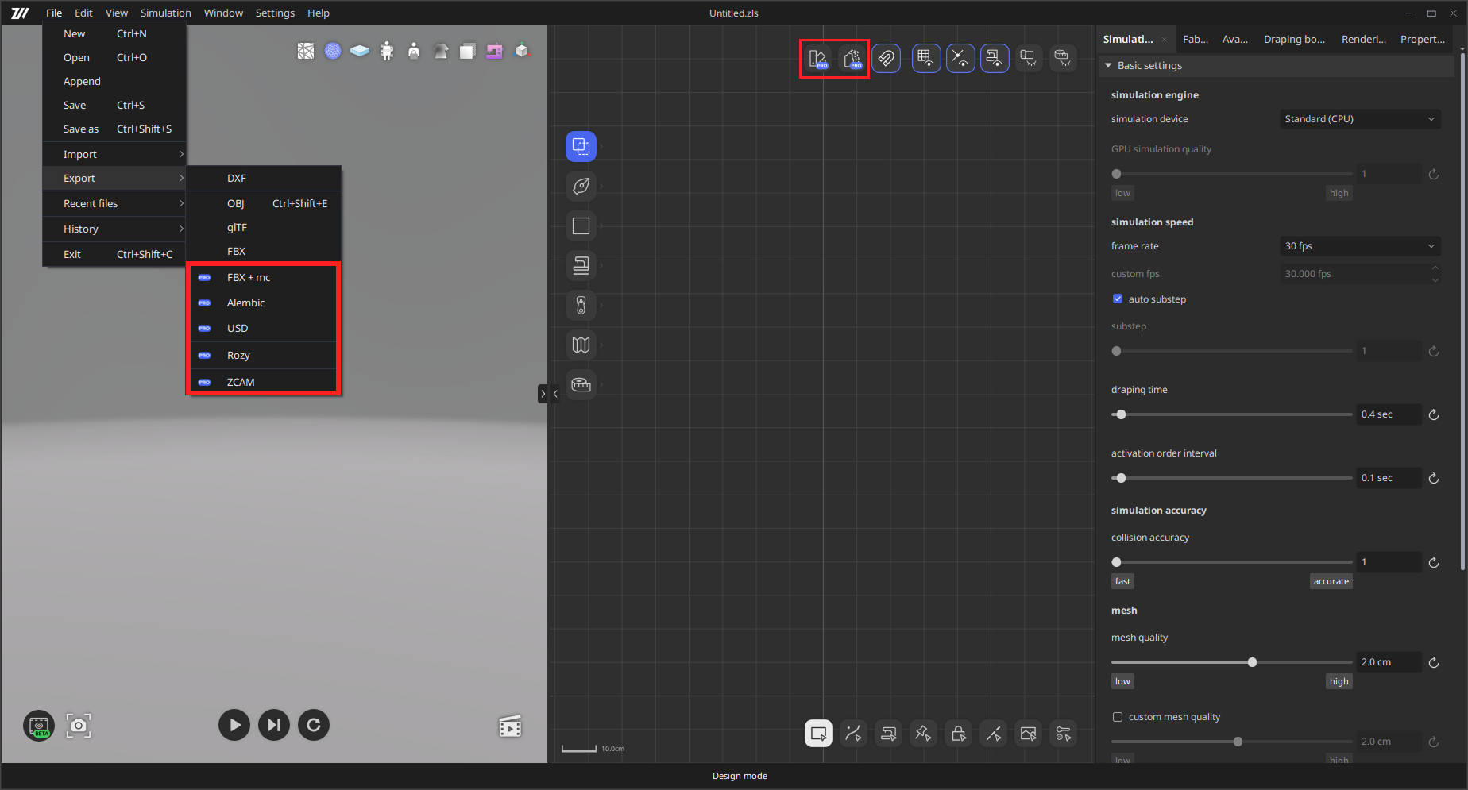Click the high mesh quality button

click(1339, 681)
